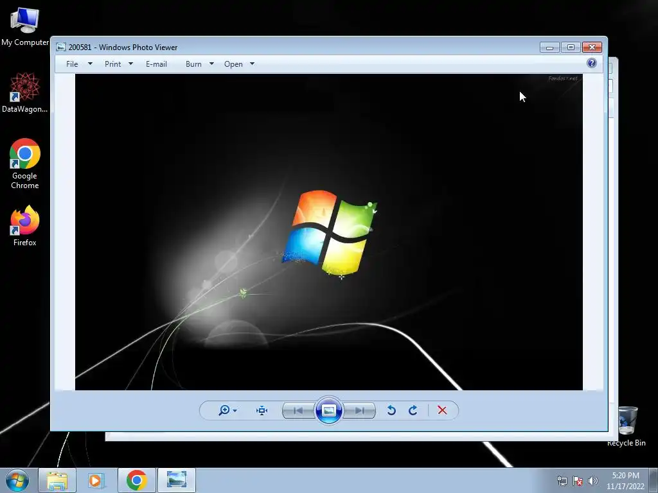Click the displayed Windows logo photo

pyautogui.click(x=329, y=232)
